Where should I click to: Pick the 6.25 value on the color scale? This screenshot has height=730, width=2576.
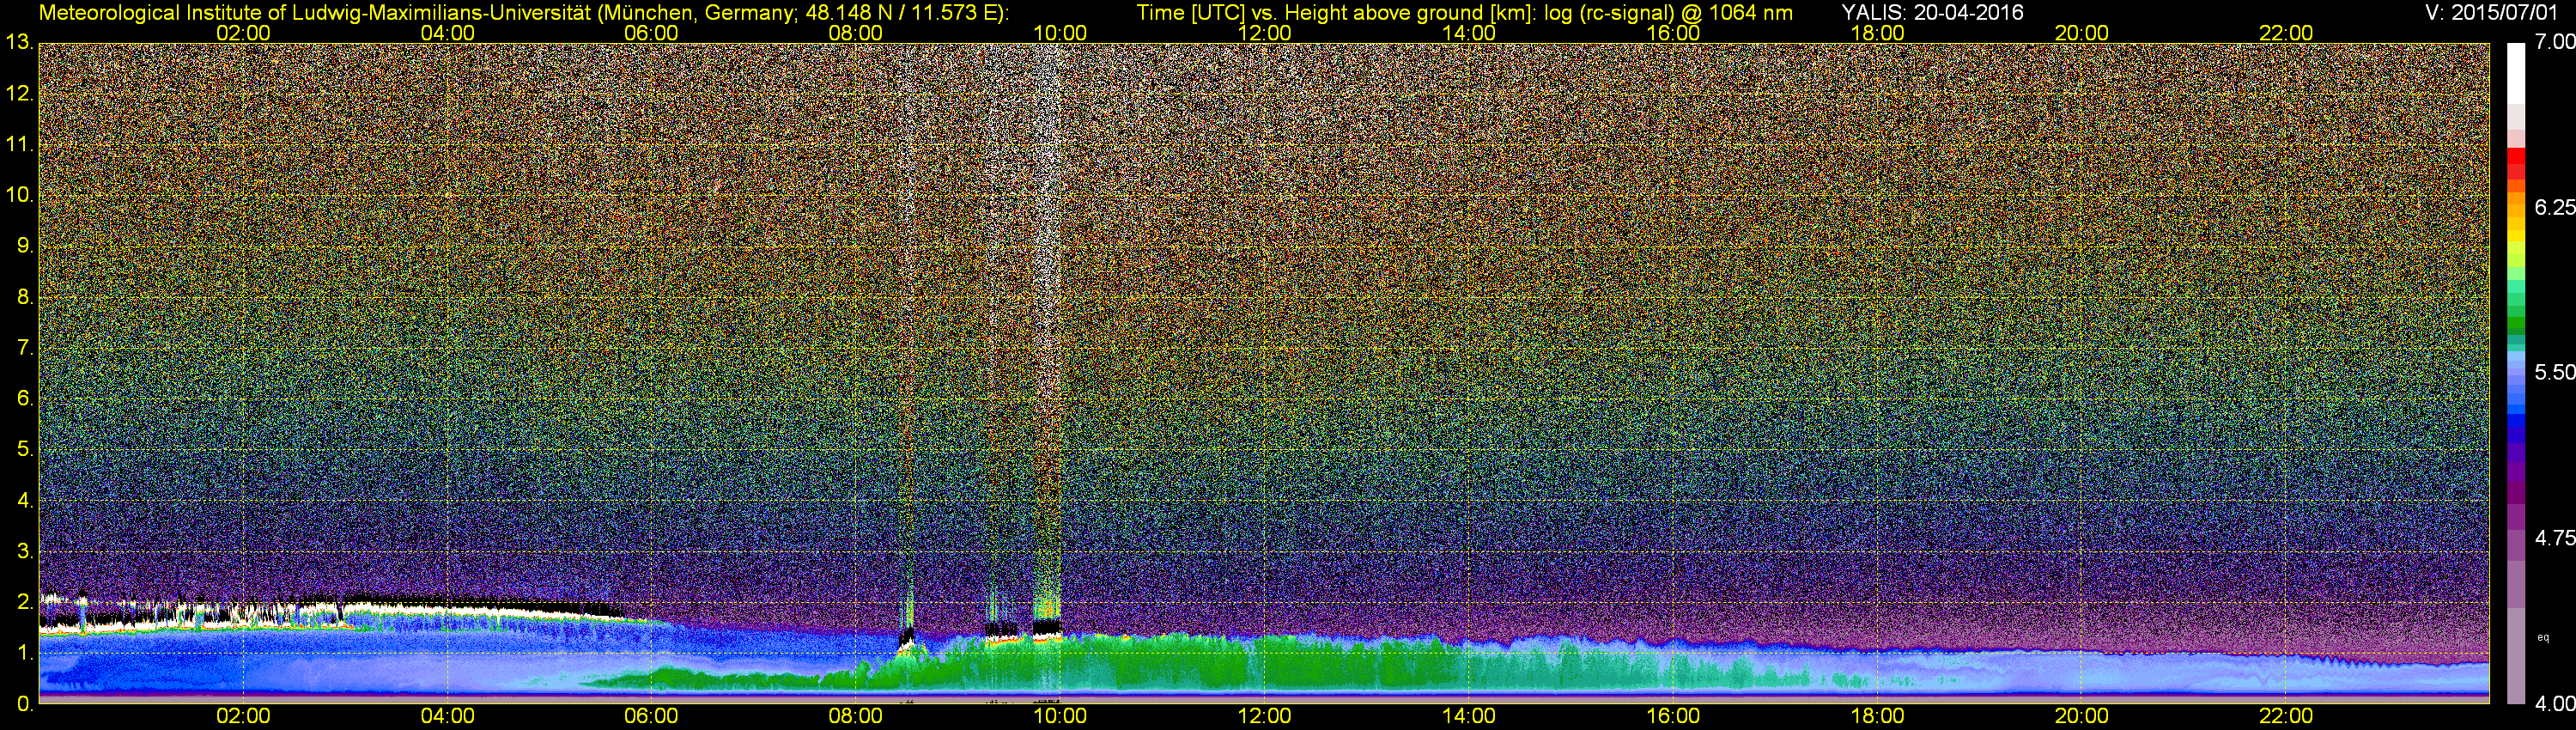[x=2554, y=207]
